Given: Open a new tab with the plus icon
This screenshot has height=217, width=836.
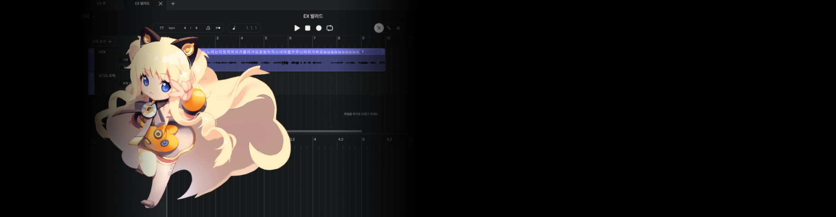Looking at the screenshot, I should (173, 3).
